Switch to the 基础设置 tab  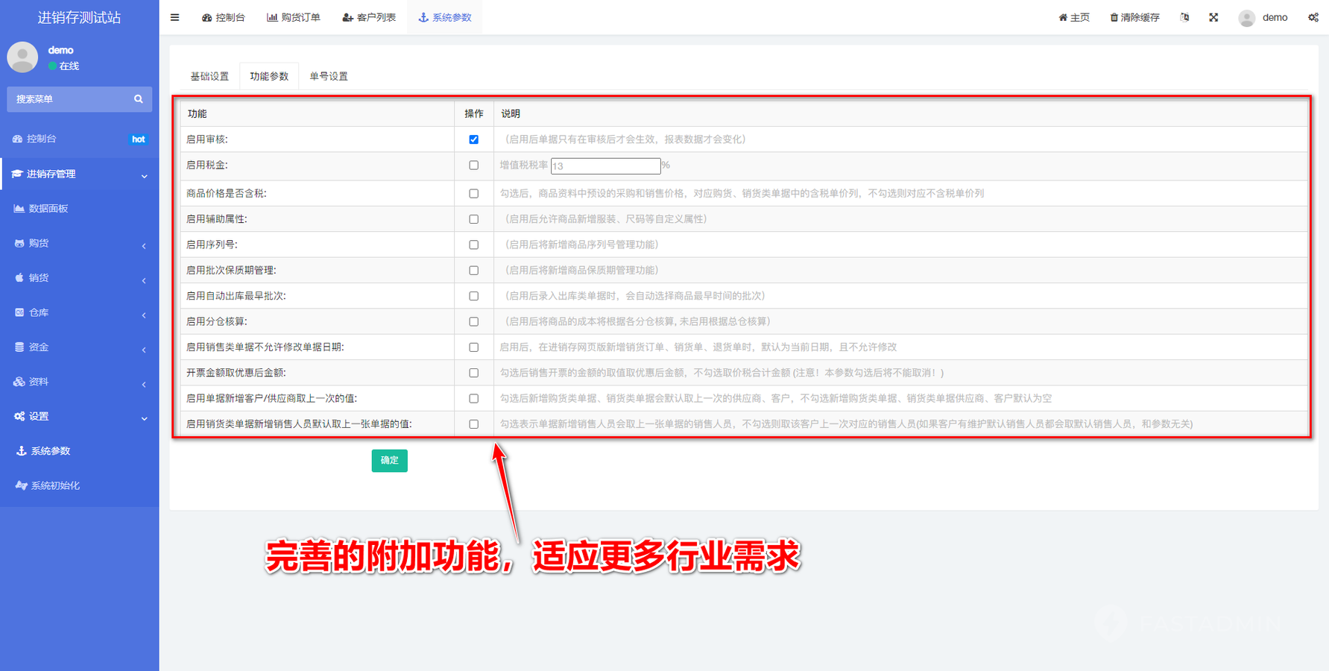pyautogui.click(x=209, y=76)
